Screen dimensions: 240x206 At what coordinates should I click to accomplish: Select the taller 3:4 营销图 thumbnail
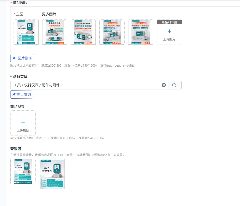click(52, 174)
